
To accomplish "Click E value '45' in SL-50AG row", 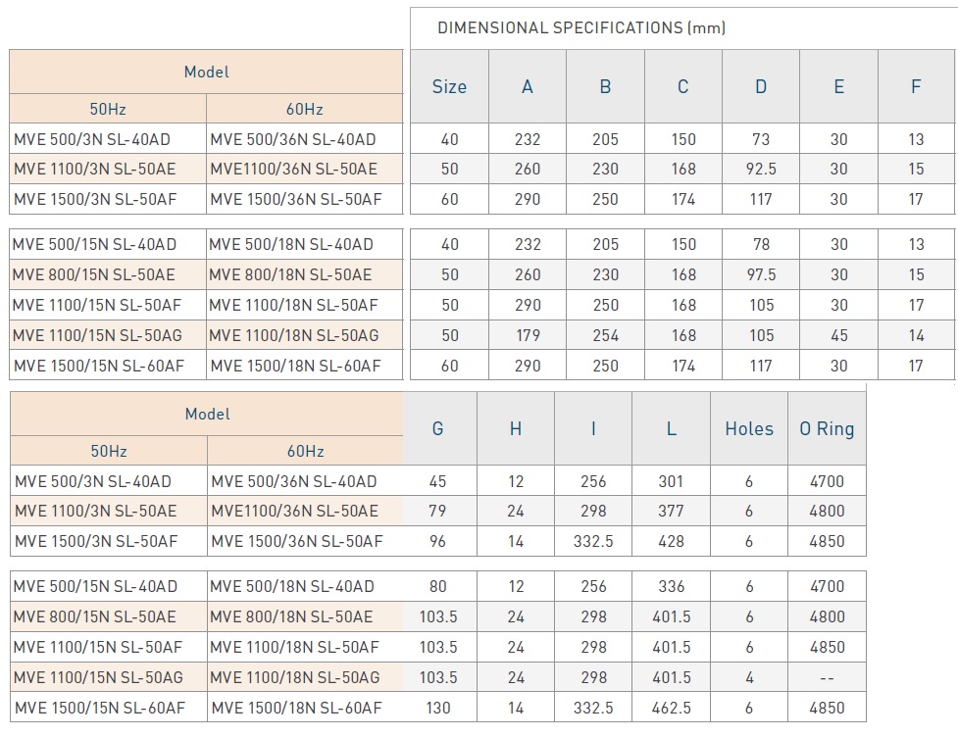I will pos(838,335).
